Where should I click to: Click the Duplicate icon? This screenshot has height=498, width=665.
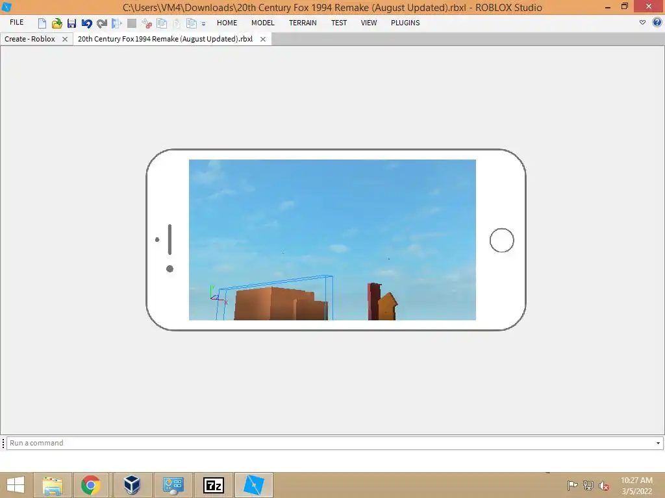(x=192, y=23)
